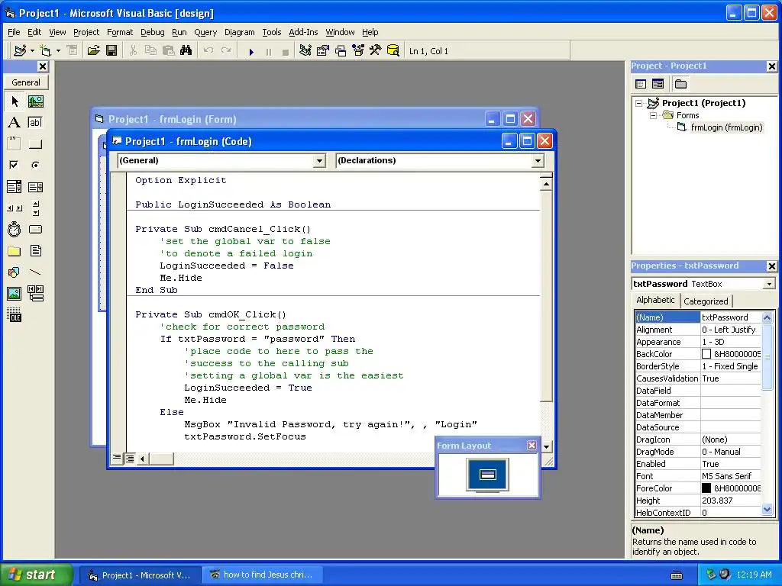Select the Font property row

tap(698, 476)
